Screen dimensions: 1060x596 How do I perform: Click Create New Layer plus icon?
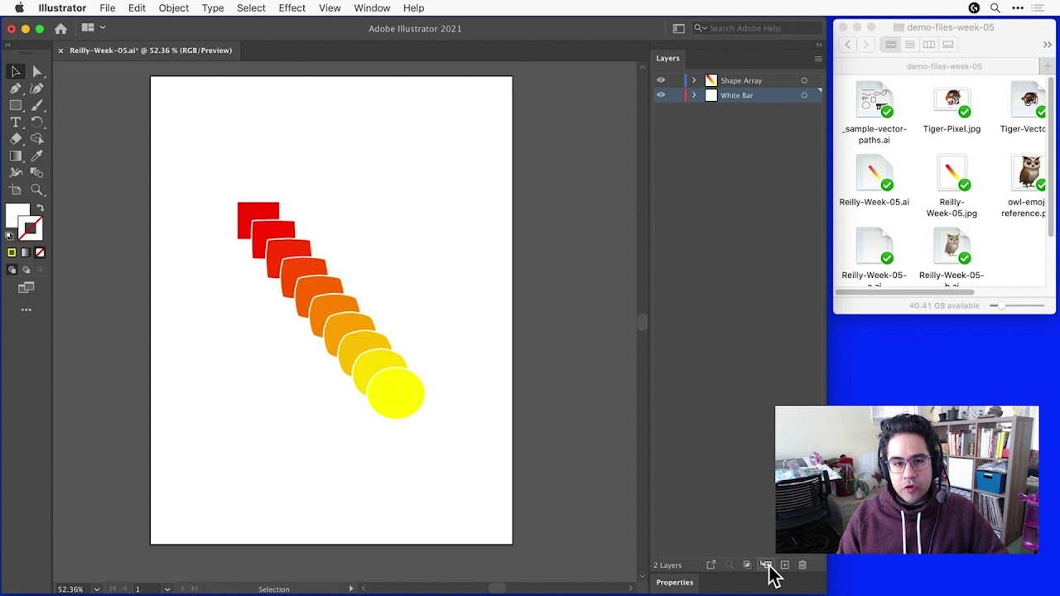pos(784,565)
